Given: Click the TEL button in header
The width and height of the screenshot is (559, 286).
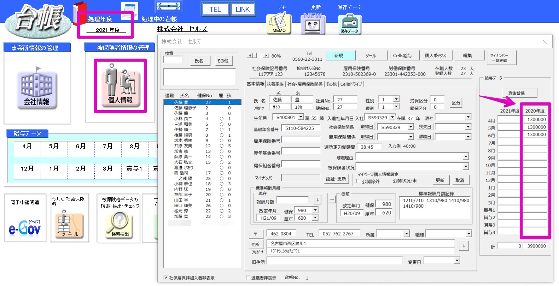Looking at the screenshot, I should click(215, 10).
